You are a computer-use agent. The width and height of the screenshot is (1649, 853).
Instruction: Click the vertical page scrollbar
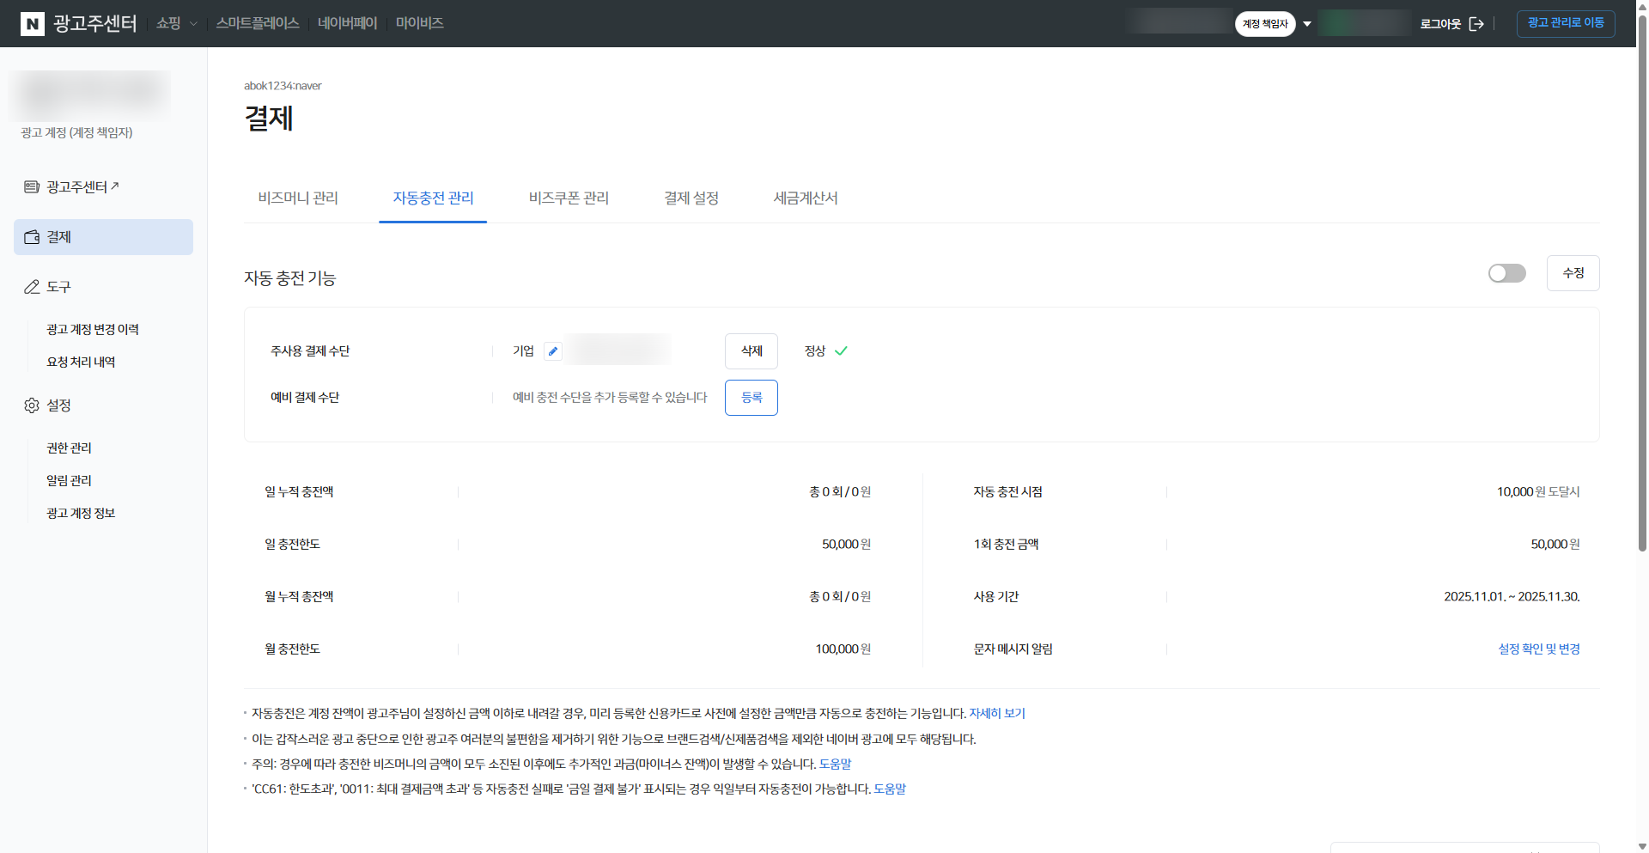(1642, 283)
